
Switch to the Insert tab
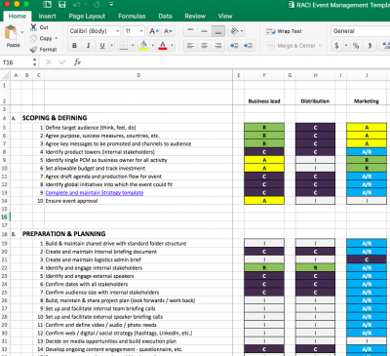(47, 17)
